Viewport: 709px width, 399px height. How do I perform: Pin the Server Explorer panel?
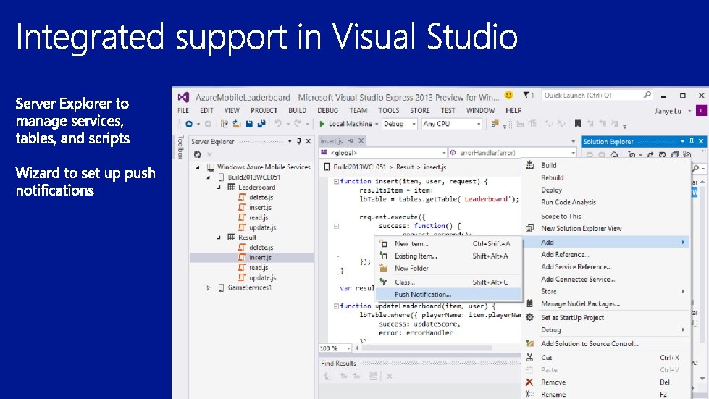[x=299, y=141]
